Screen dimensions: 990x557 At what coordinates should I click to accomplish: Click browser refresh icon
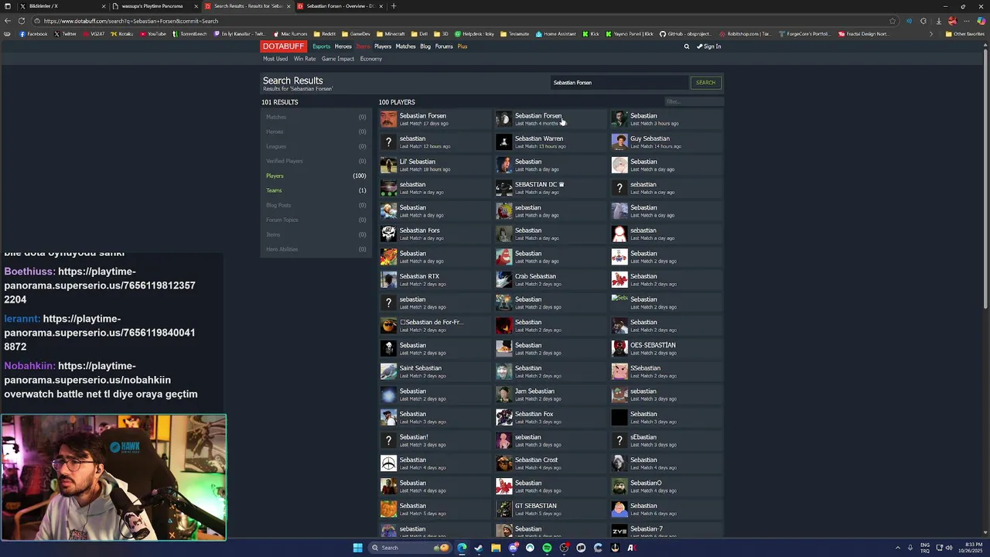[22, 21]
